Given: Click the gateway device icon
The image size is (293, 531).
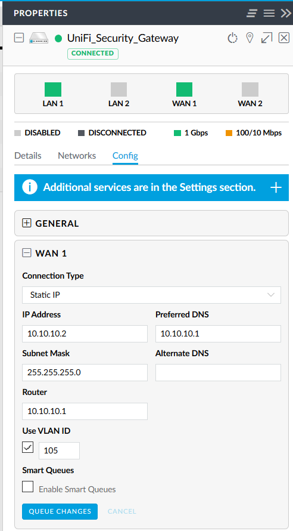Looking at the screenshot, I should coord(39,38).
